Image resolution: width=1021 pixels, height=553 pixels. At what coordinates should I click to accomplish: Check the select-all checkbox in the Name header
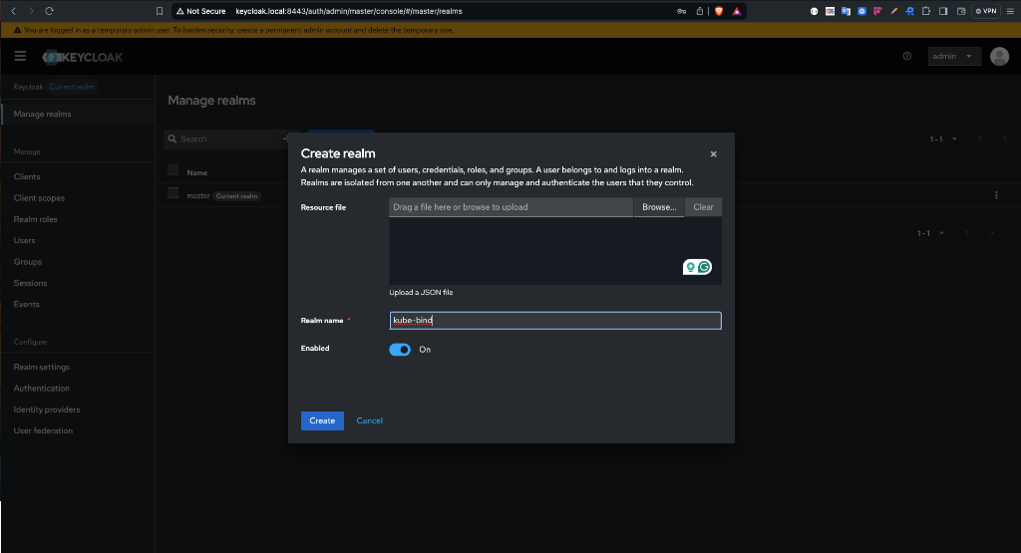point(172,169)
